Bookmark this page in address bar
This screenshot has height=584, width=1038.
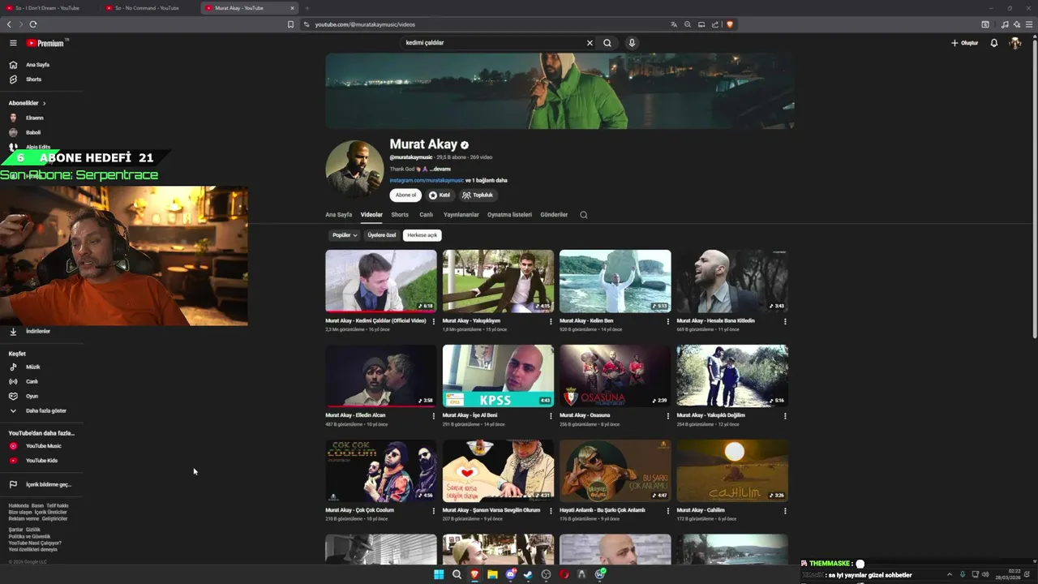[x=290, y=24]
